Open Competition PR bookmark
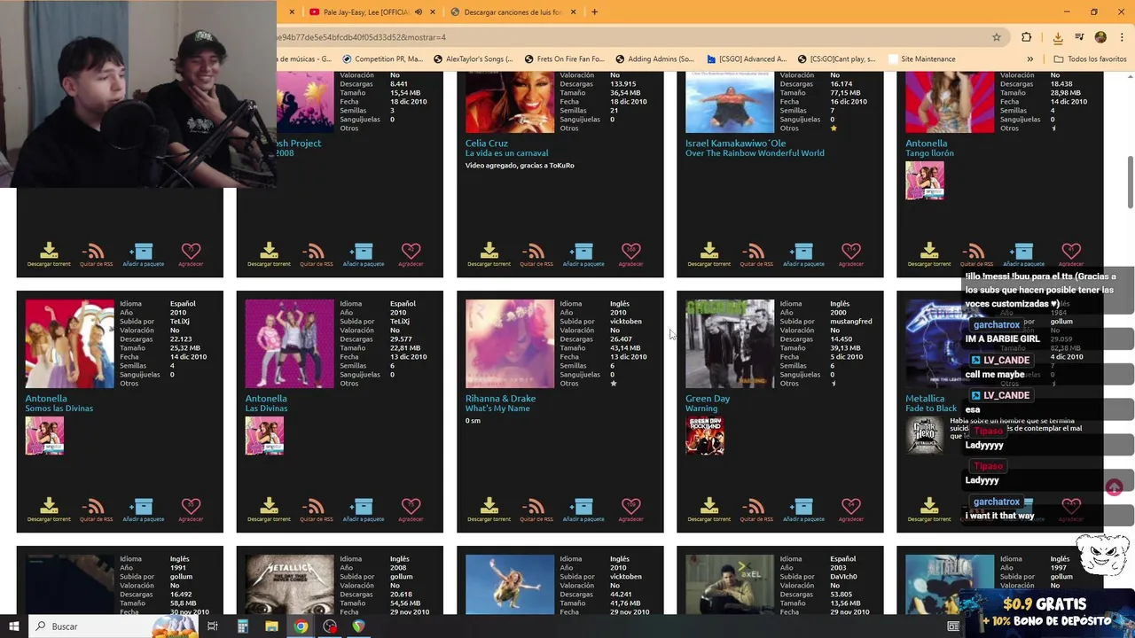The width and height of the screenshot is (1135, 638). 382,59
